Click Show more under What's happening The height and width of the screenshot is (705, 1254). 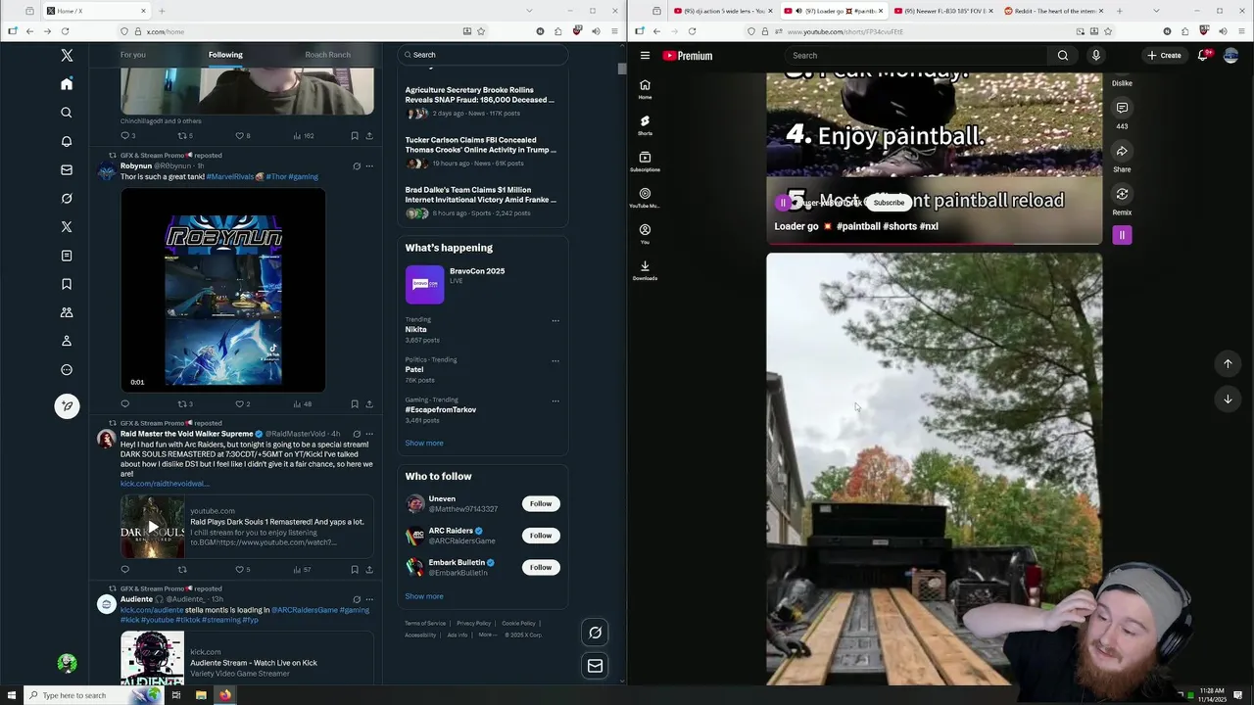(x=424, y=443)
